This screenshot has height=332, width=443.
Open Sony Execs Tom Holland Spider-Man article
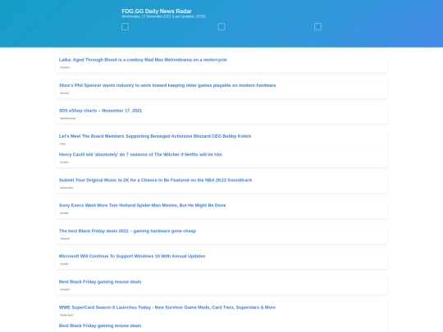[143, 205]
